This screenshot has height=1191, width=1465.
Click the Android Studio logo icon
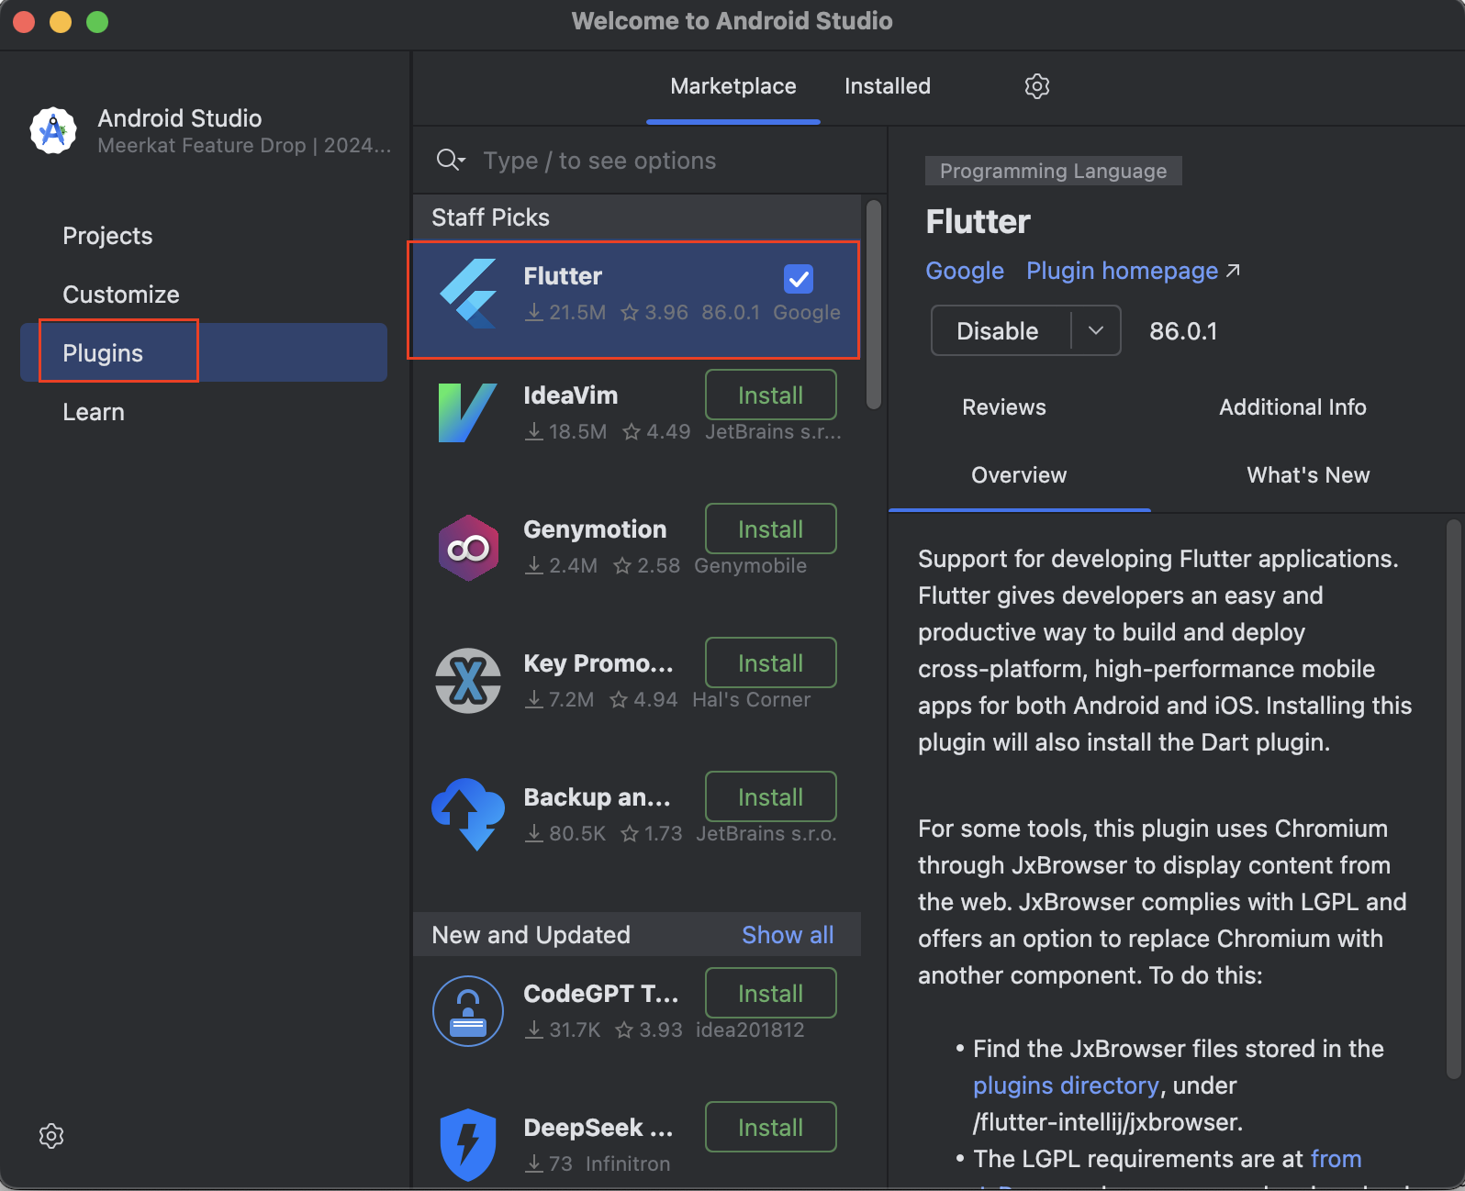coord(53,130)
